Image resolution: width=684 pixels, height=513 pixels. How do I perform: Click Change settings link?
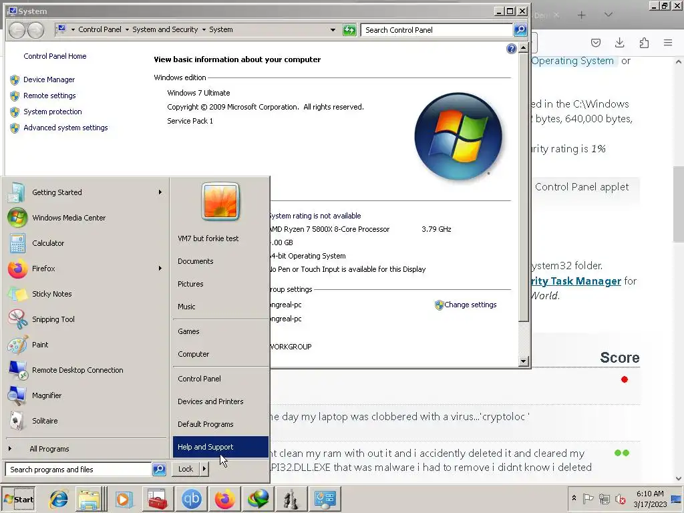(470, 305)
